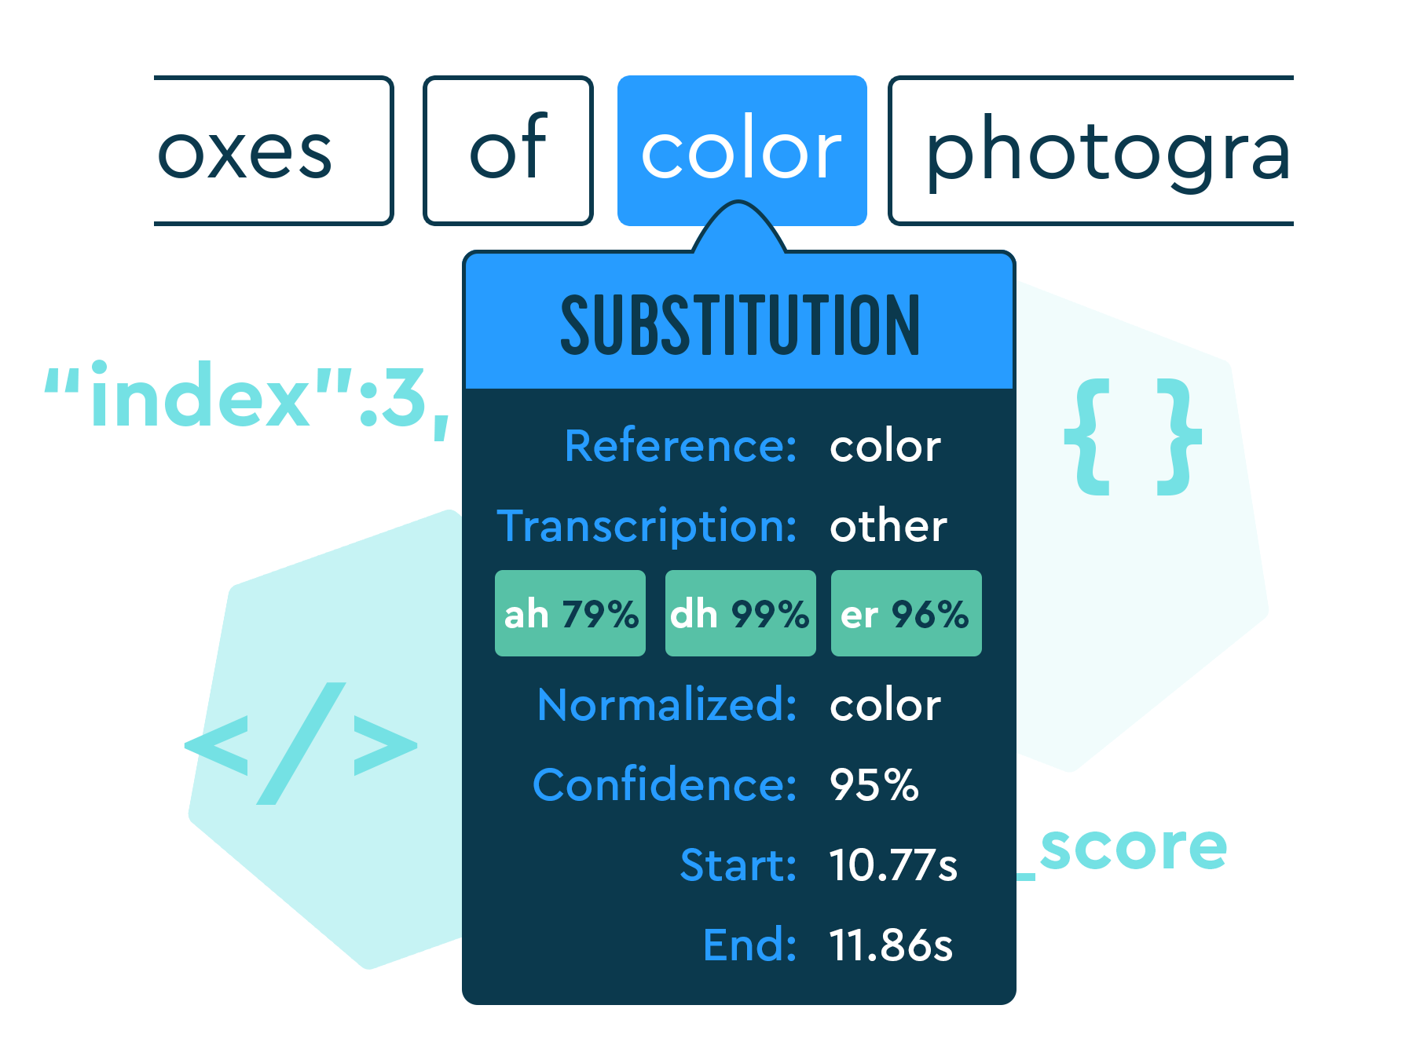Click the "_score" code text

(1122, 850)
